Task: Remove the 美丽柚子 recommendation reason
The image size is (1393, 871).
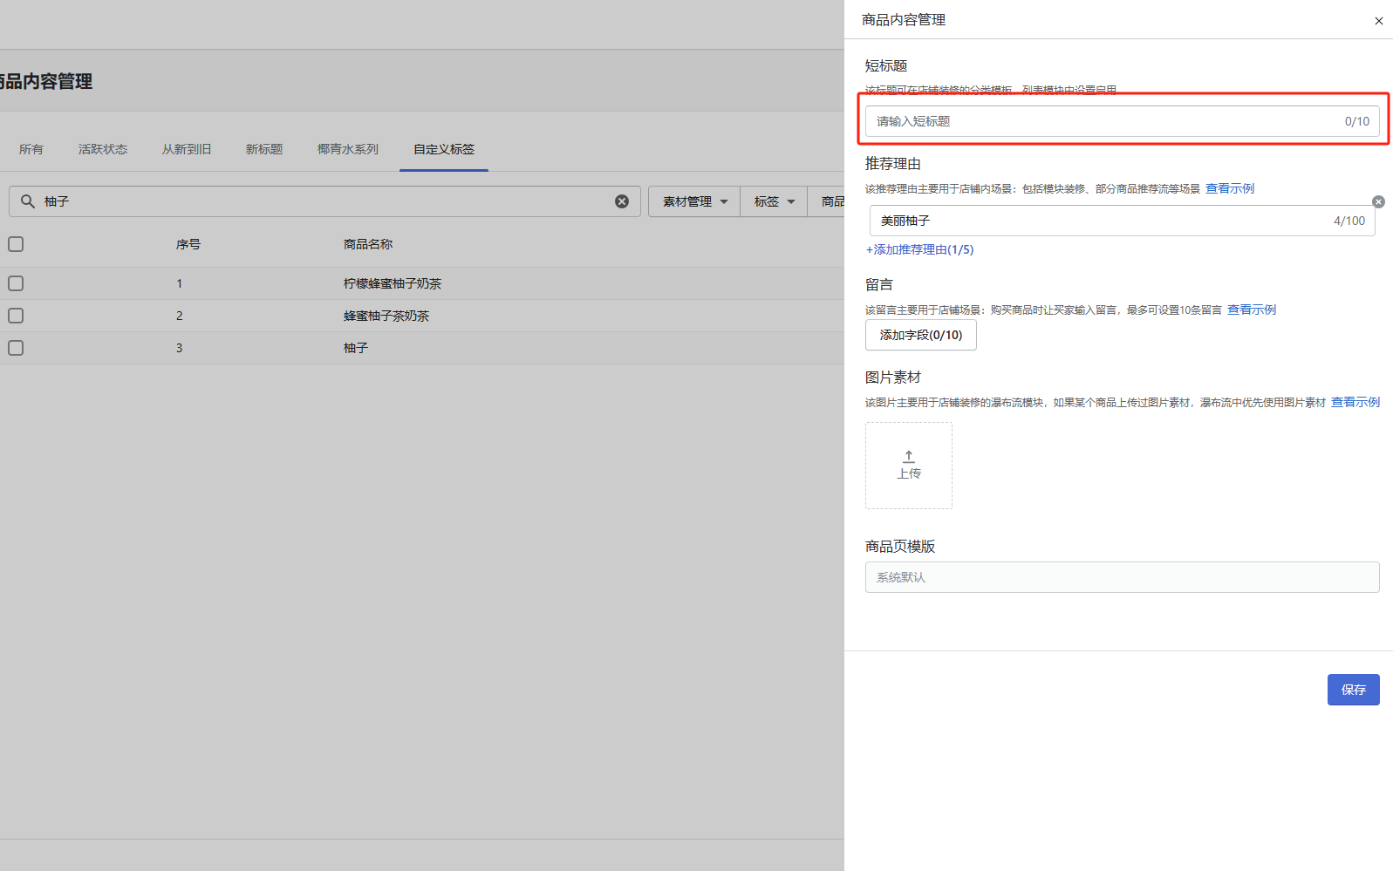Action: (x=1378, y=202)
